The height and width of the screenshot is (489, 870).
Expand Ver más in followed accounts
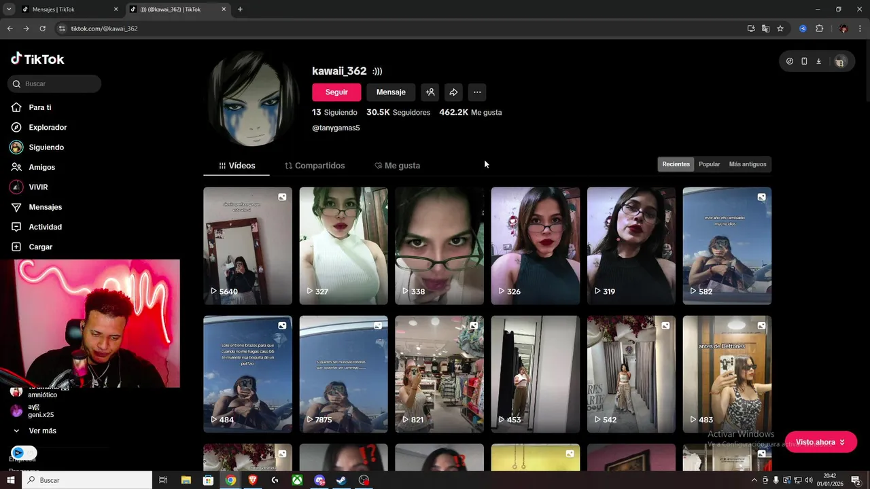(x=42, y=431)
